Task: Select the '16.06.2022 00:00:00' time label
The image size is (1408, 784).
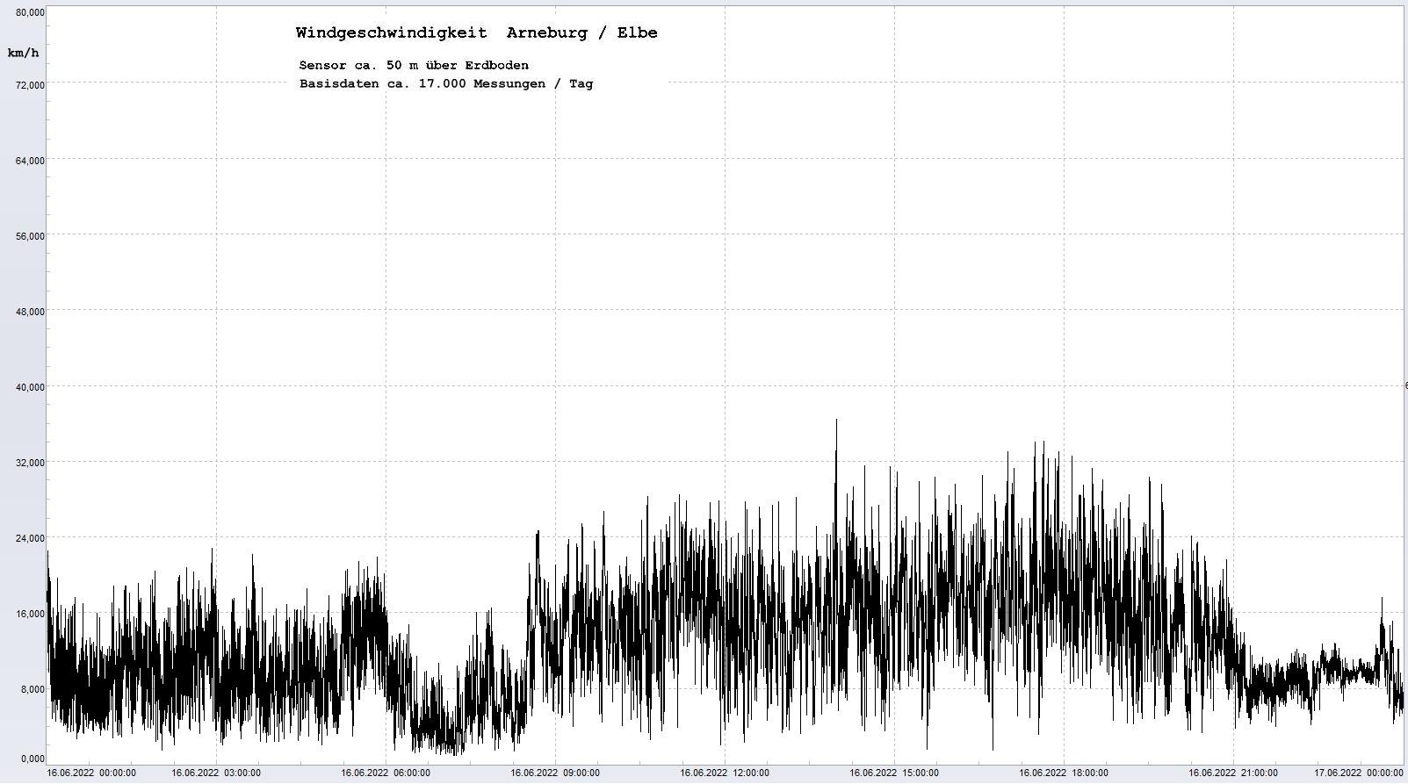Action: pos(91,773)
